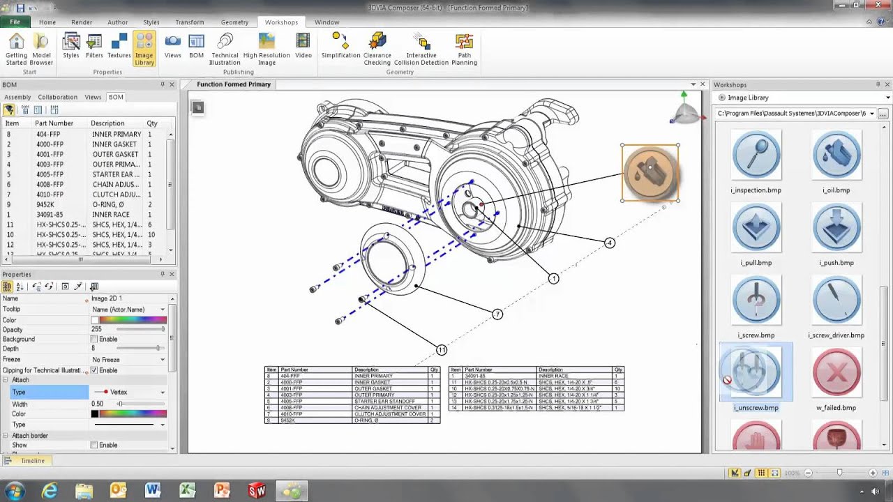The image size is (893, 502).
Task: Open High Resolution Image workshop
Action: 267,50
